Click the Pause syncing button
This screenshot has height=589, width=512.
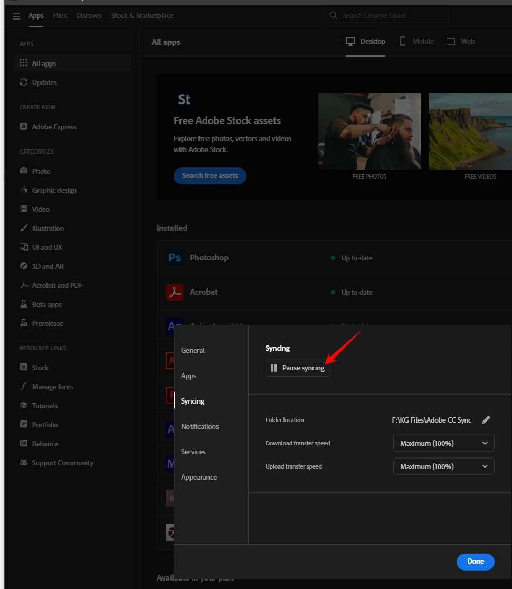point(298,368)
